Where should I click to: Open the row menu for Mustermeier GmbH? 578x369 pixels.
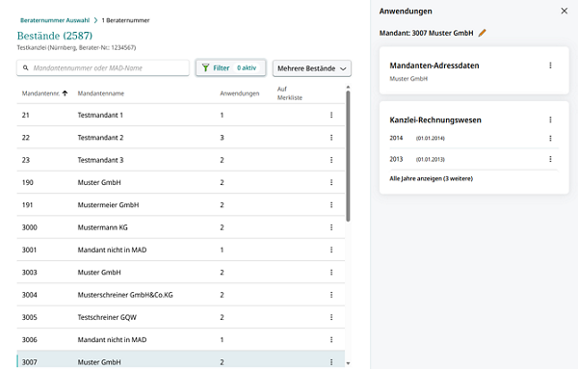click(331, 205)
